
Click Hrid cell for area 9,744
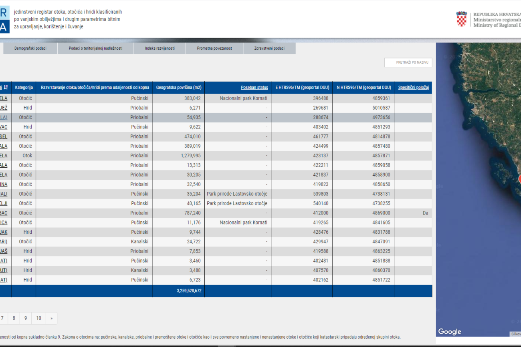(x=28, y=232)
